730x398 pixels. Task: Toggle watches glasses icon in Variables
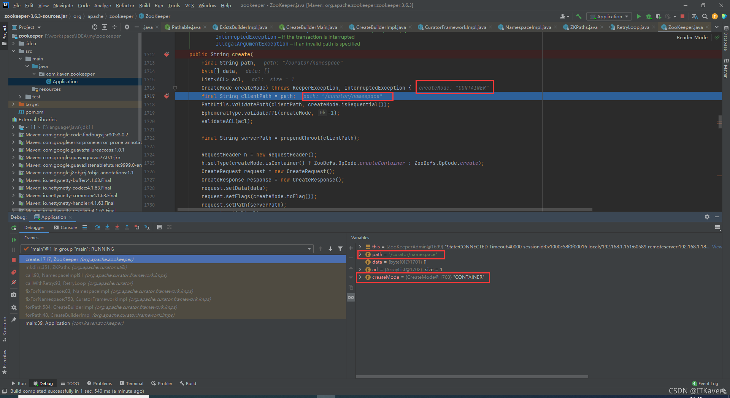click(351, 297)
